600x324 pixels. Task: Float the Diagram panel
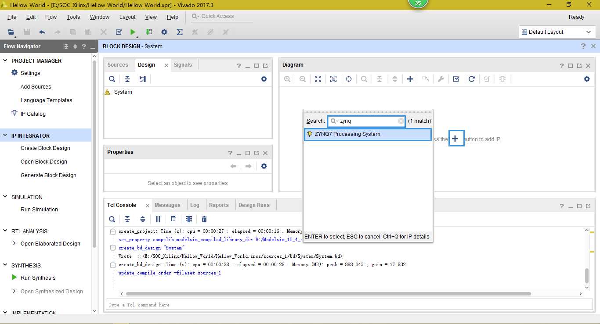[579, 66]
